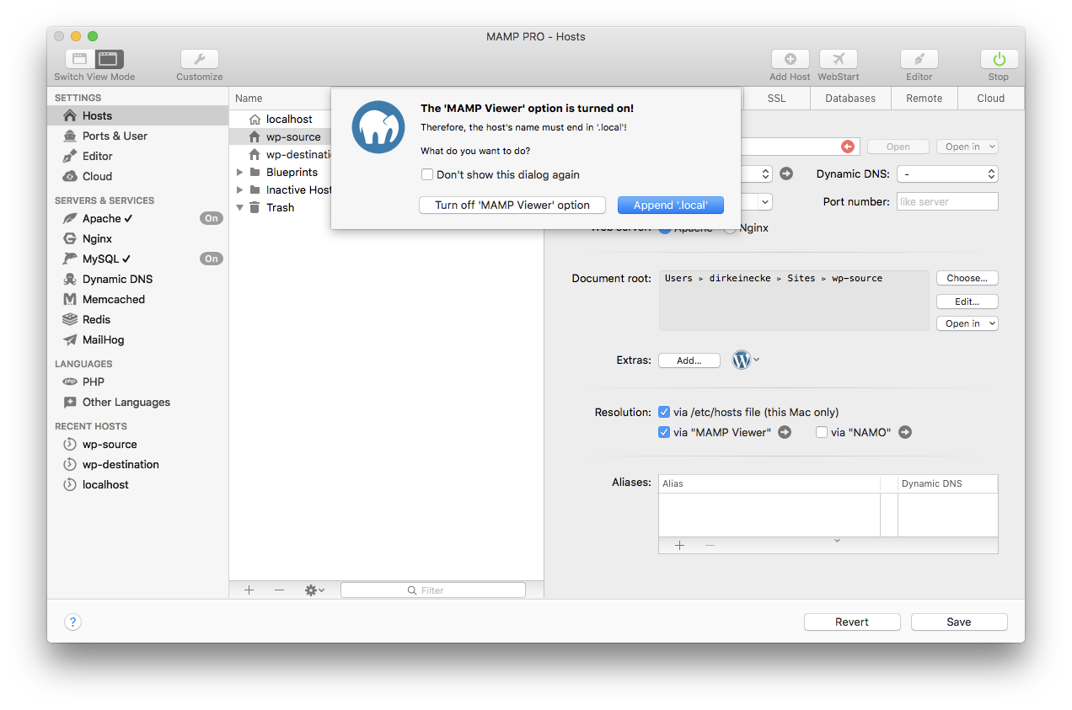This screenshot has width=1072, height=710.
Task: Expand the Inactive Hosts folder
Action: pos(240,190)
